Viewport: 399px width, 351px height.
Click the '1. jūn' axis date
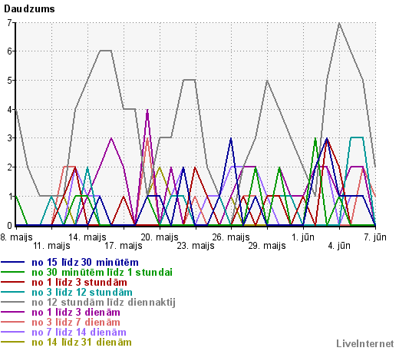pos(303,237)
